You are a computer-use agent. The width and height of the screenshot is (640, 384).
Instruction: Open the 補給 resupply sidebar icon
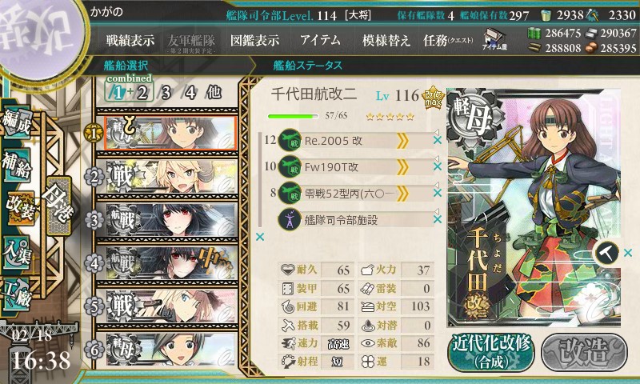pyautogui.click(x=17, y=166)
